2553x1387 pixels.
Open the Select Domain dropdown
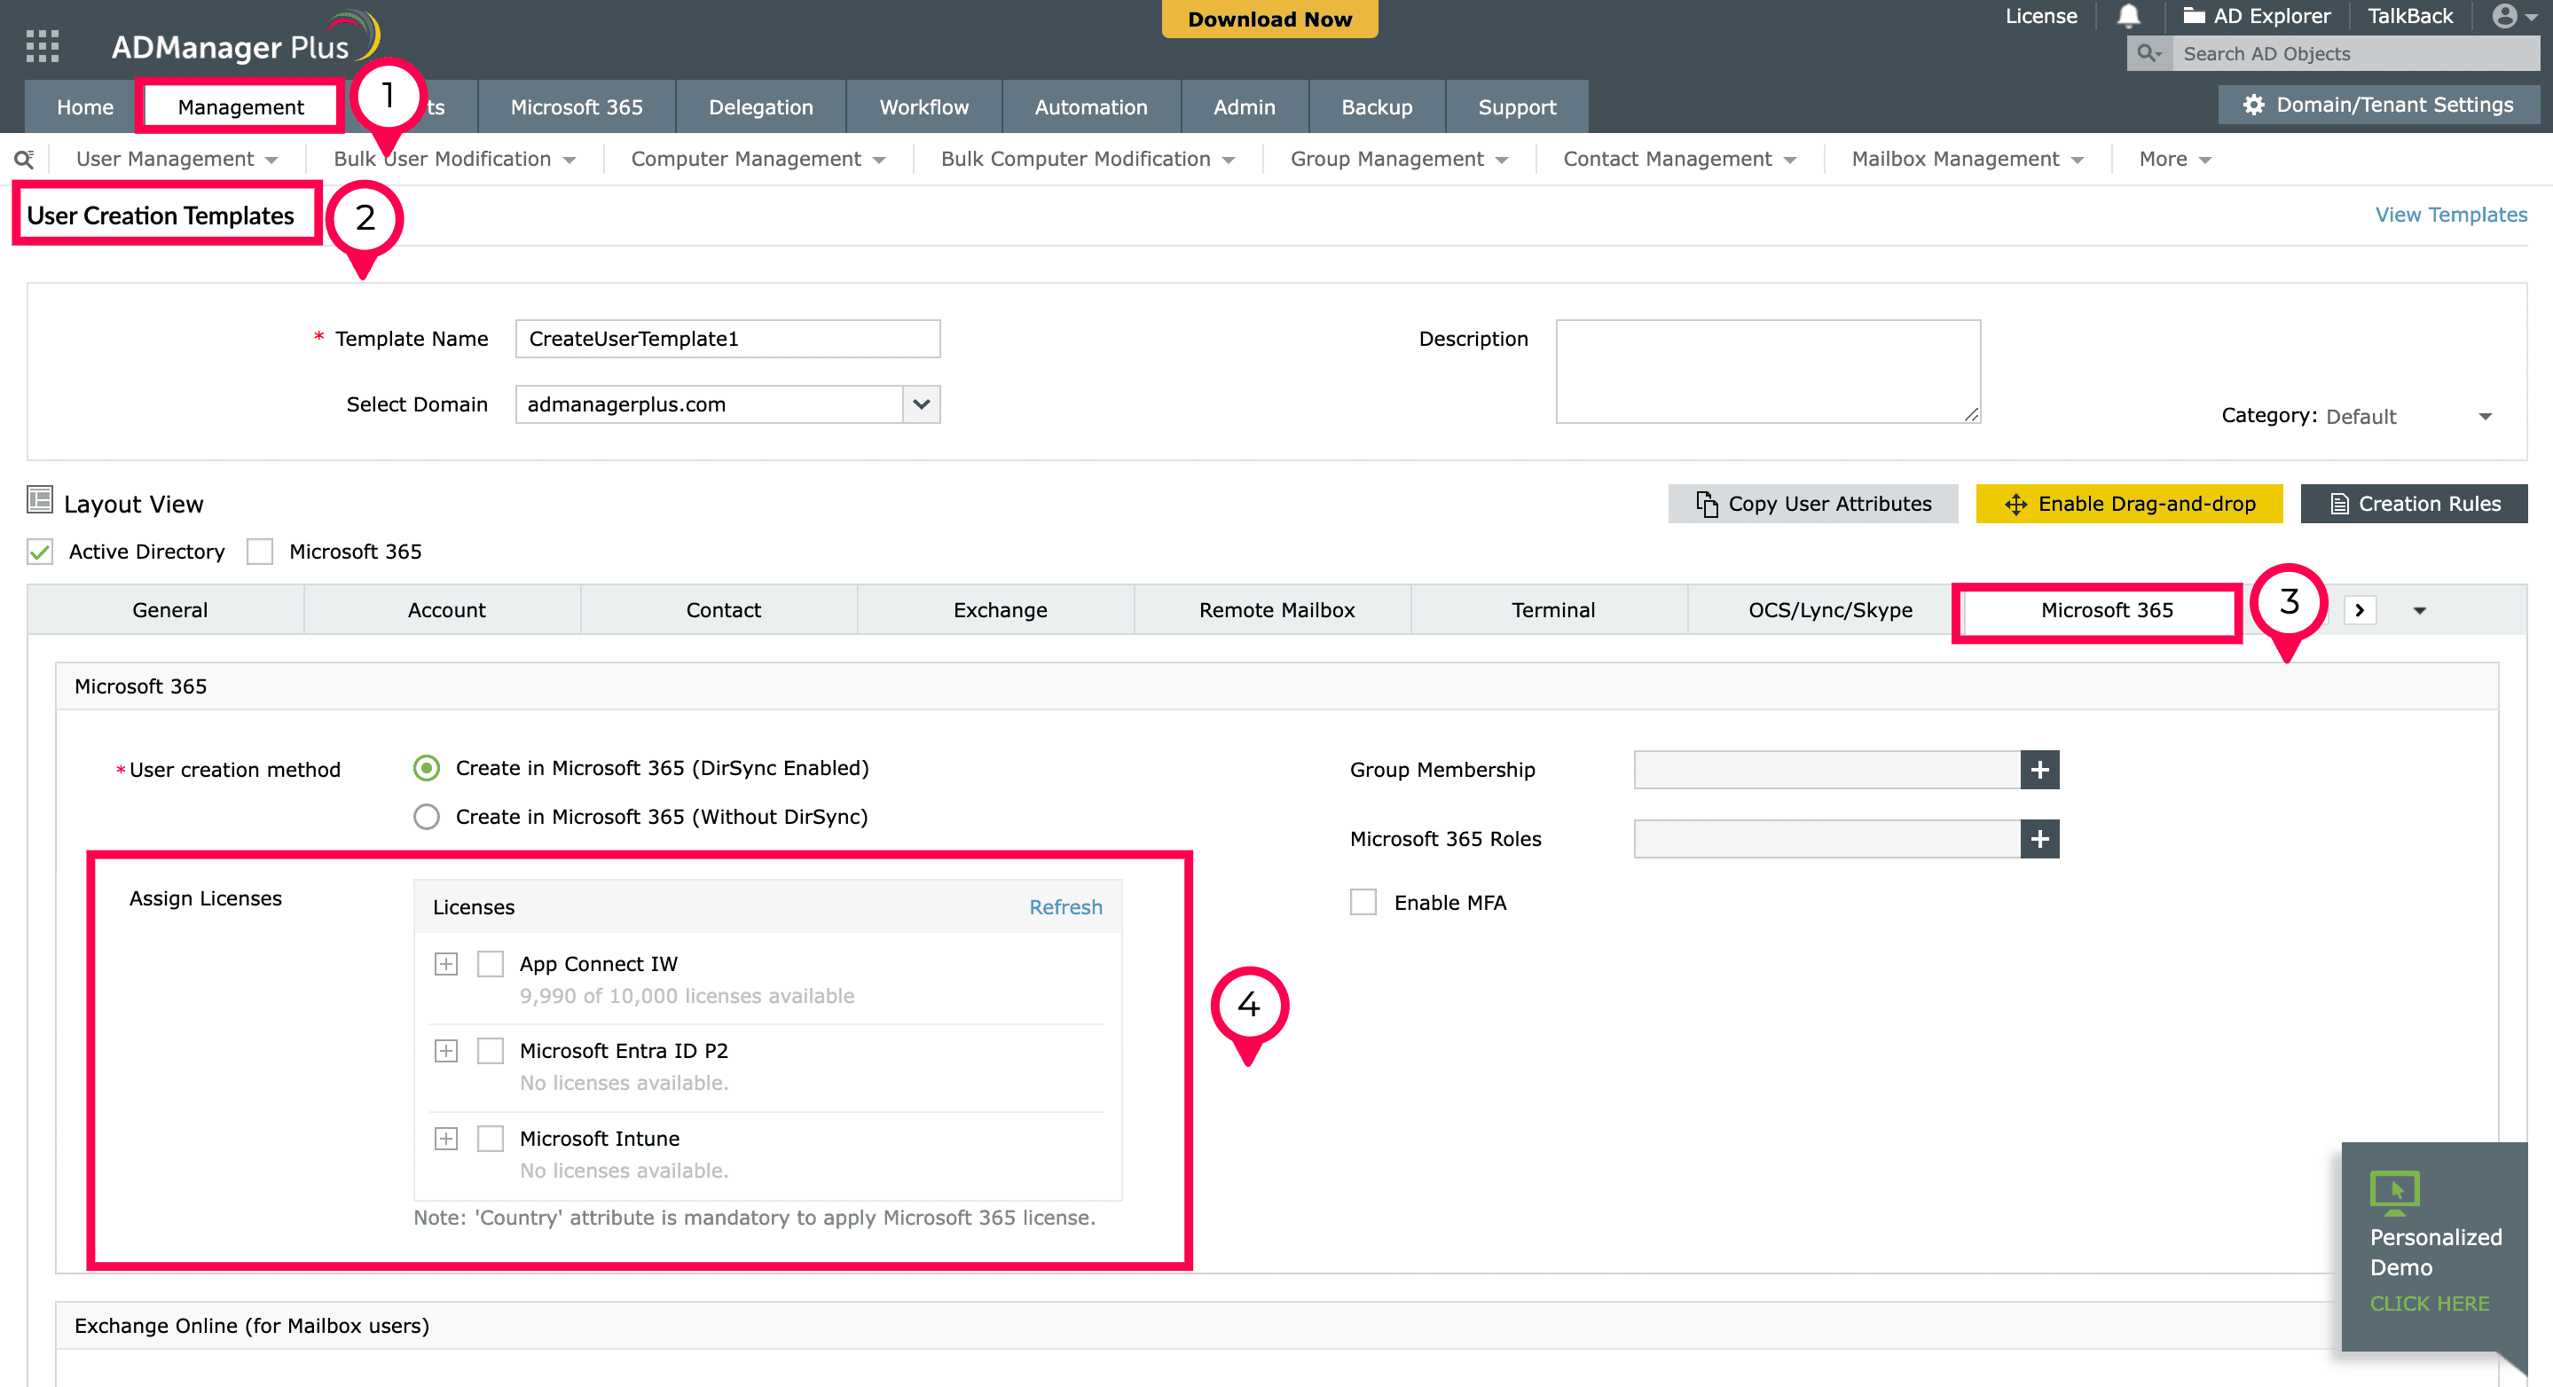point(921,404)
